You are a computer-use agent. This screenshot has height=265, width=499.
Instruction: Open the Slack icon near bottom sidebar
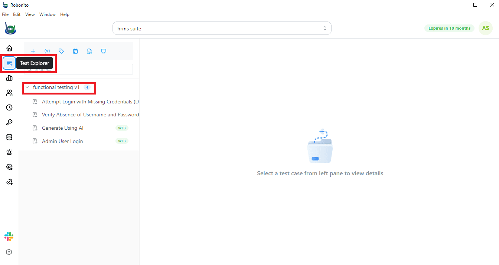click(9, 236)
